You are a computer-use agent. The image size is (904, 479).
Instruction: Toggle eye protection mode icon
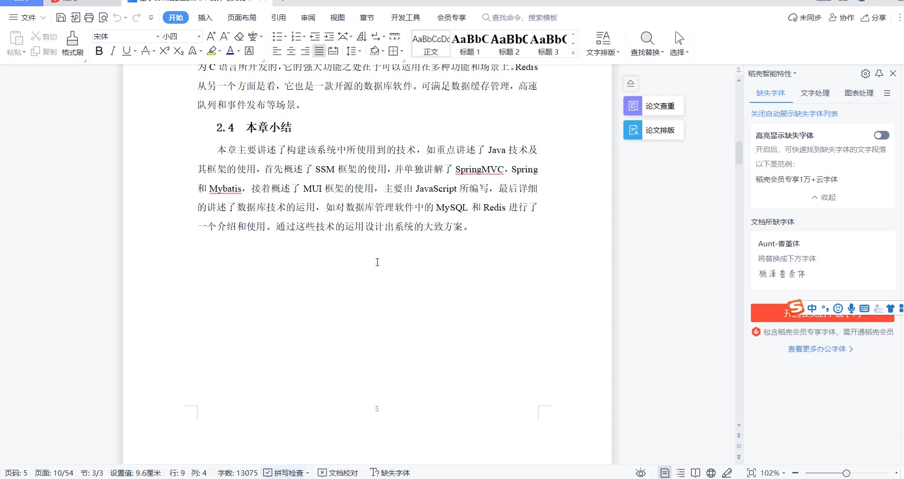640,473
